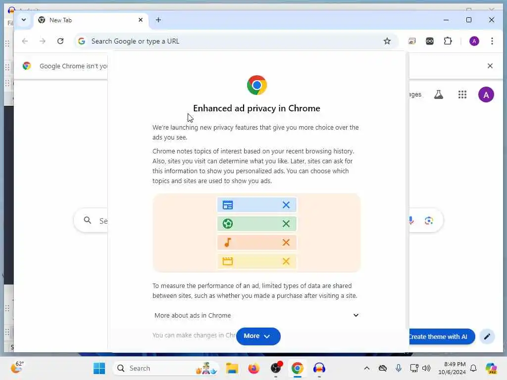Dismiss the yellow movie topic chip
The width and height of the screenshot is (507, 380).
286,261
